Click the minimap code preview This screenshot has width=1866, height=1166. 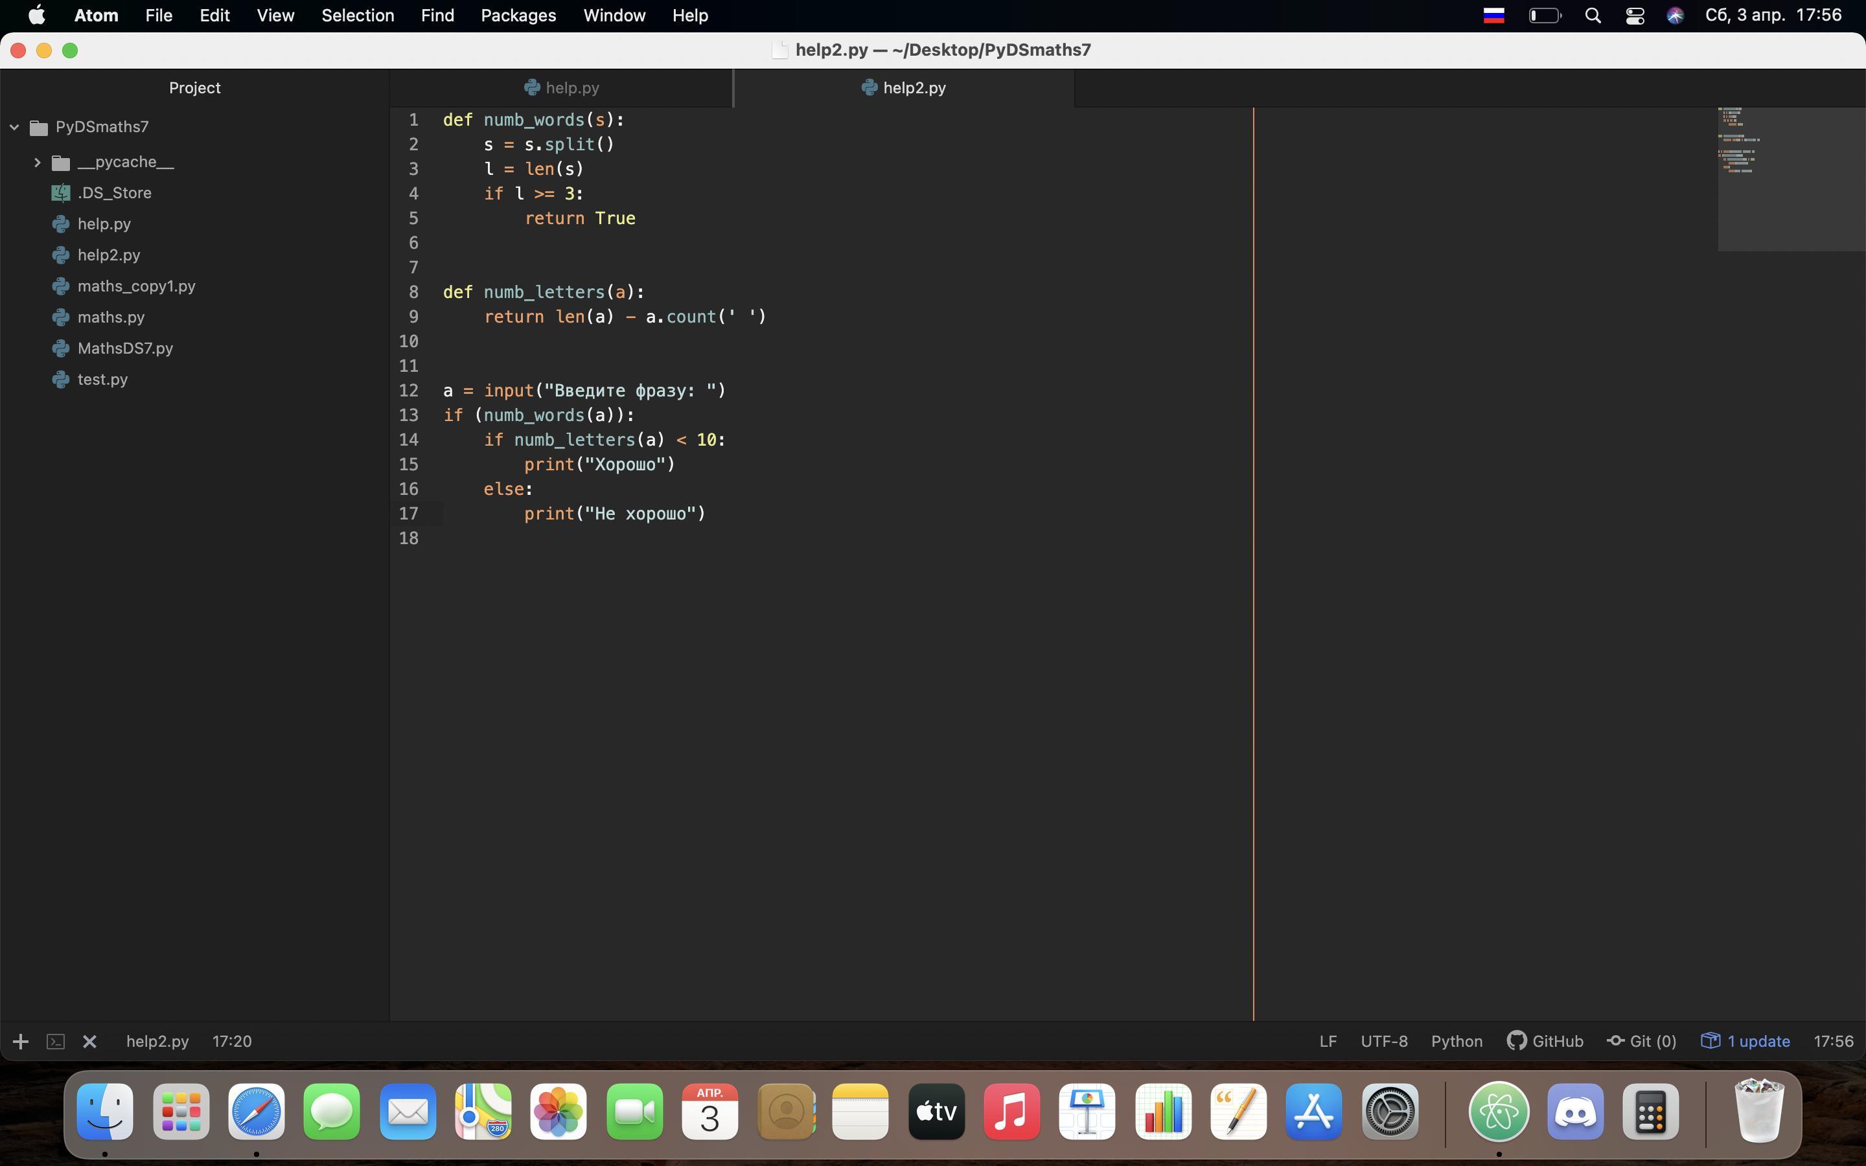1790,179
